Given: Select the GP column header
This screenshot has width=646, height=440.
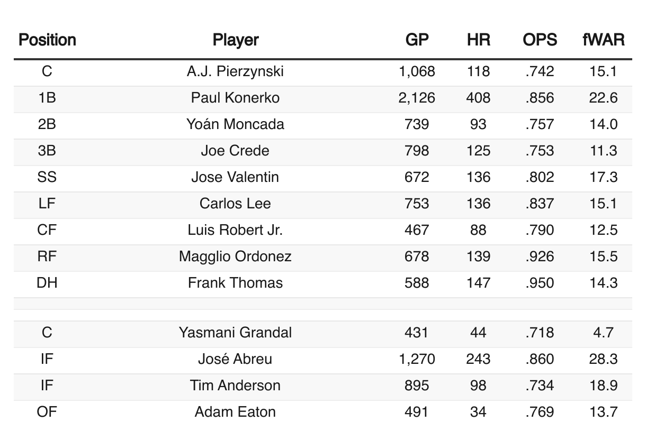Looking at the screenshot, I should pos(417,40).
